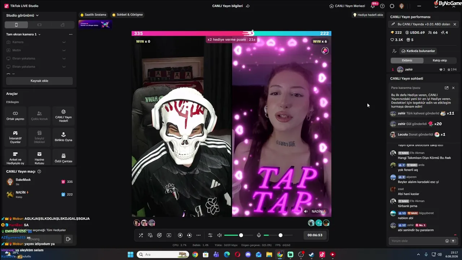
Task: Toggle visibility of the first Ekran yakalama source
Action: point(64,58)
